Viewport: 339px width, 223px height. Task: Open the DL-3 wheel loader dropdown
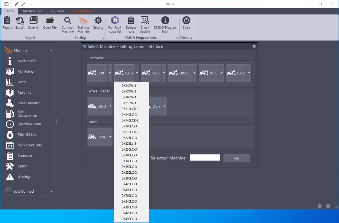coord(110,106)
